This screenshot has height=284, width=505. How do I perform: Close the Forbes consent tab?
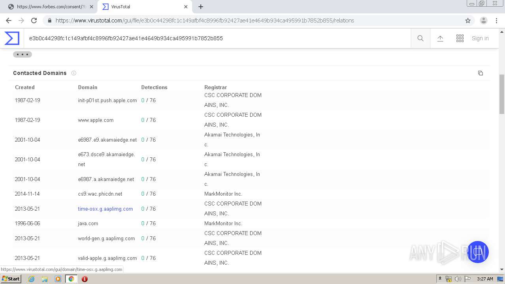[x=92, y=7]
